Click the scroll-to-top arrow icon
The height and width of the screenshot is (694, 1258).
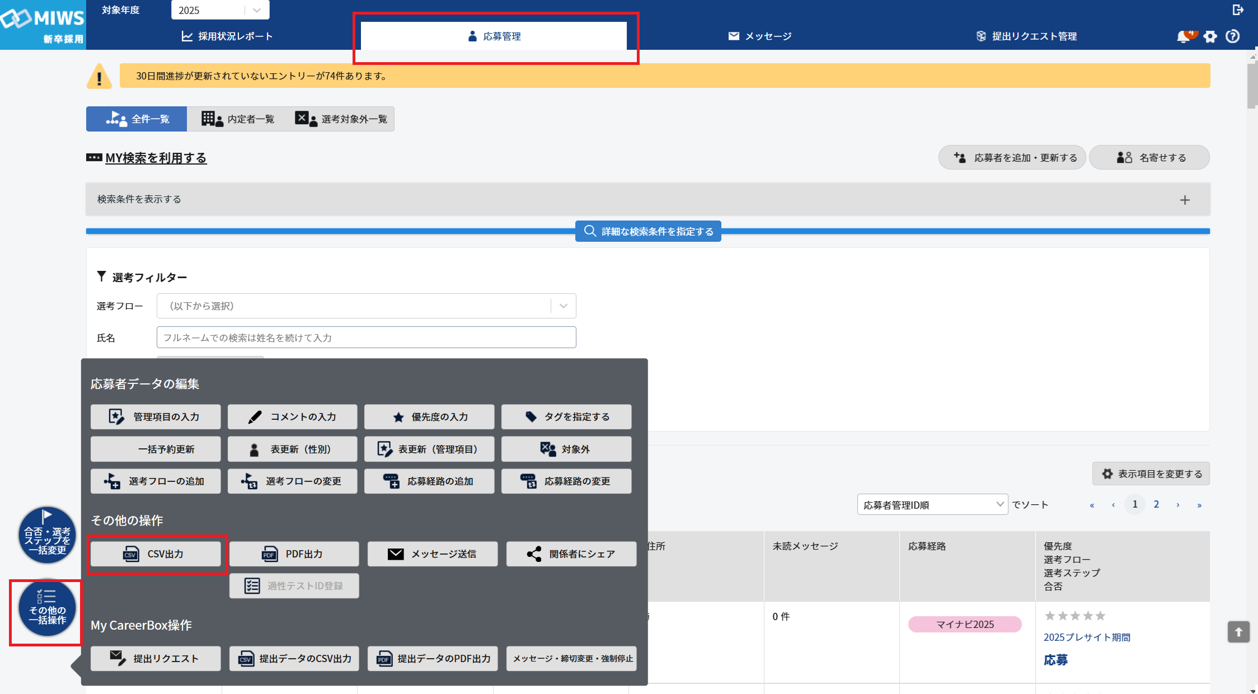click(1238, 632)
